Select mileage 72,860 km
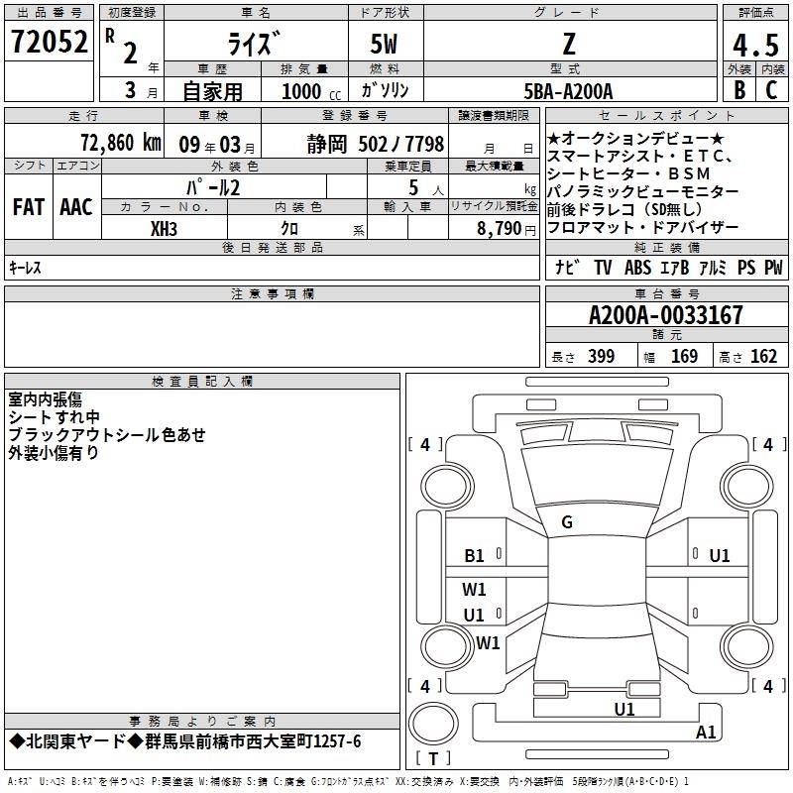This screenshot has width=793, height=793. (121, 143)
